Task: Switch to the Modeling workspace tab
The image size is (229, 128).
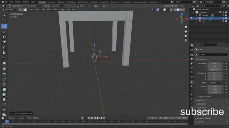Action: coord(51,2)
